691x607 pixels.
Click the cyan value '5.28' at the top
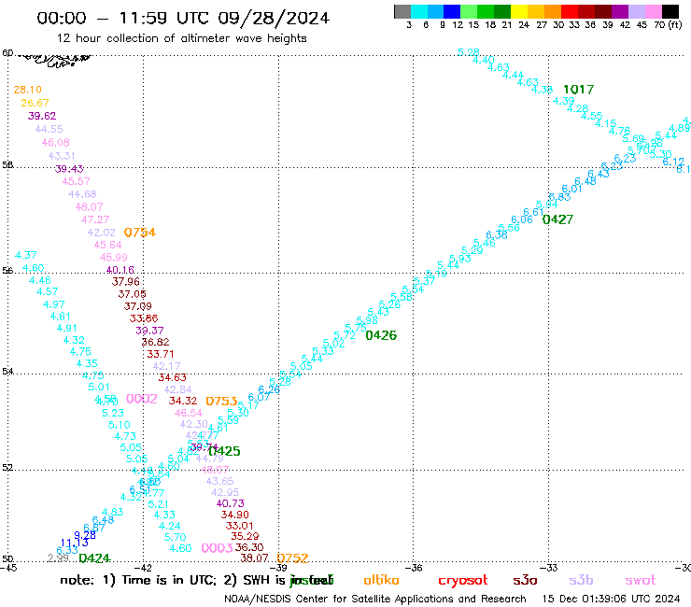(469, 53)
